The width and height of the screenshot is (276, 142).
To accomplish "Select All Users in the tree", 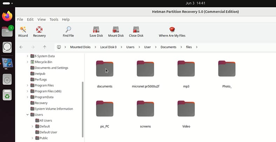I will [43, 121].
